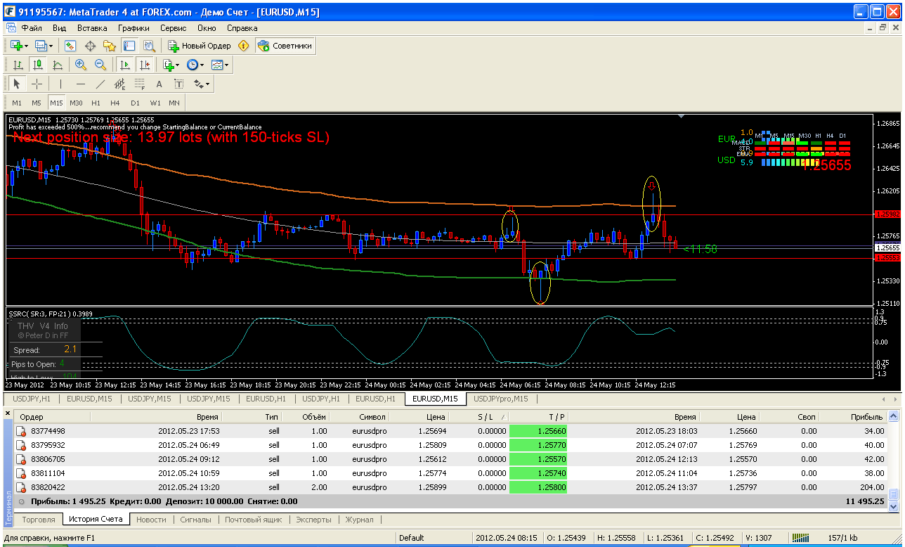Select the candlestick chart type icon
Viewport: 905px width, 547px height.
tap(38, 65)
